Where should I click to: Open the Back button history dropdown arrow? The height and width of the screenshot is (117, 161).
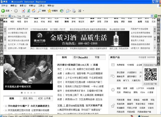pyautogui.click(x=11, y=11)
